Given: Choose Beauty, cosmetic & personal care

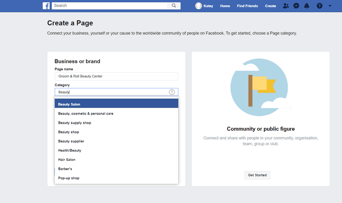Looking at the screenshot, I should click(x=116, y=114).
